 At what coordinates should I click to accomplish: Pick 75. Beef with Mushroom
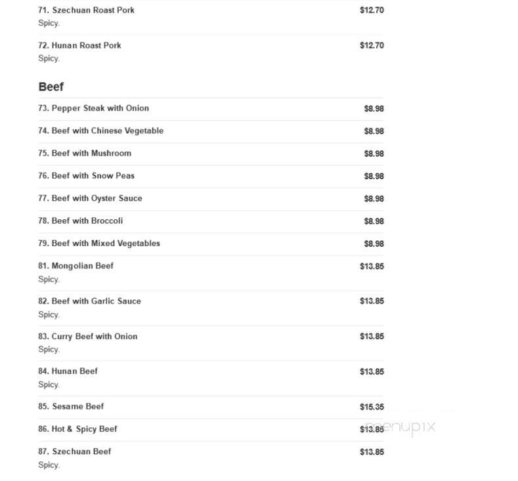(x=211, y=154)
